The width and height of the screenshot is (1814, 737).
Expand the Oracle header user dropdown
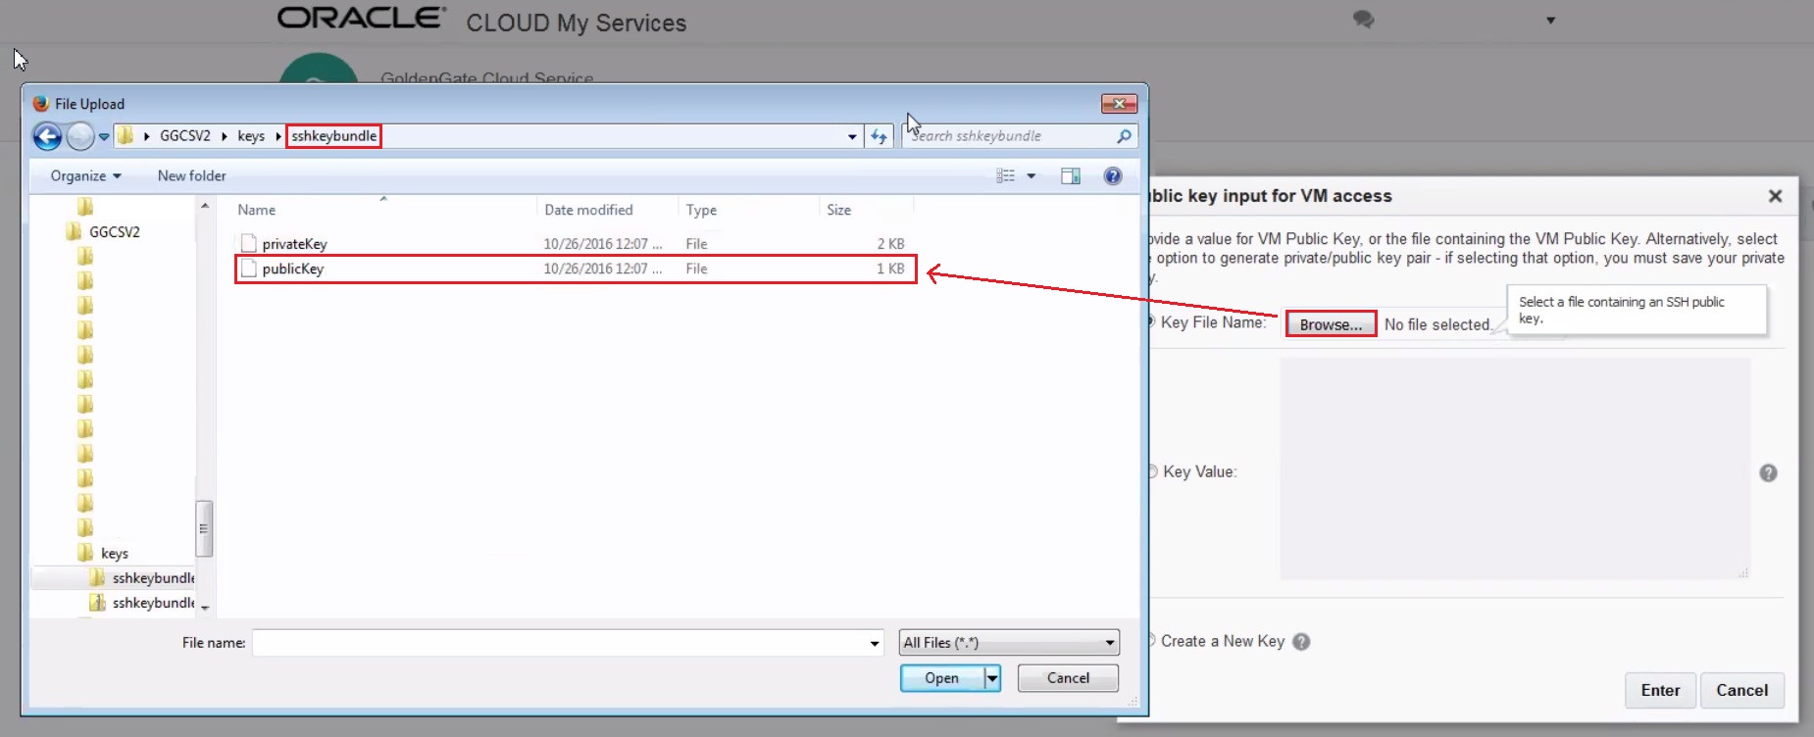point(1550,21)
